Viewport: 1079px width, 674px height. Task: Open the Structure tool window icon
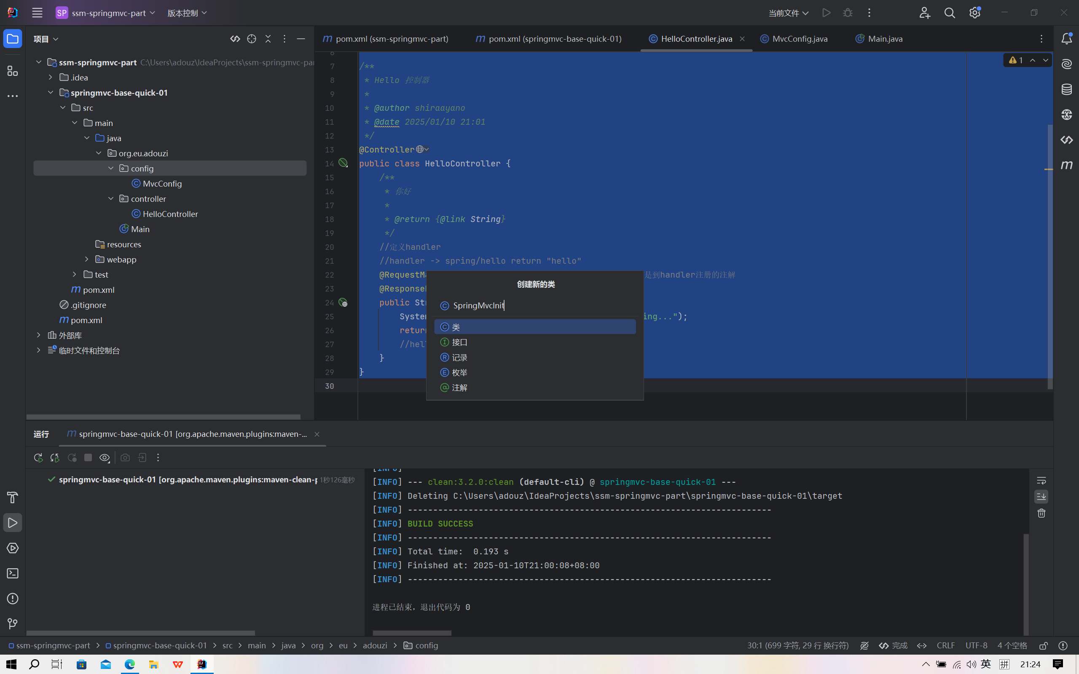(13, 71)
